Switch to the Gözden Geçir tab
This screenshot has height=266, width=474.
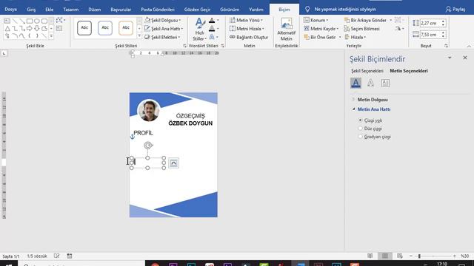[197, 10]
